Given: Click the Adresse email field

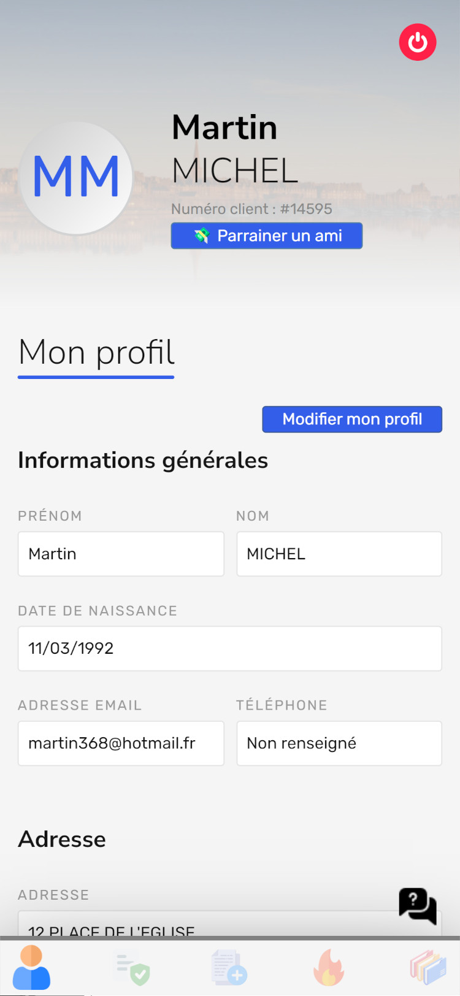Looking at the screenshot, I should click(121, 743).
